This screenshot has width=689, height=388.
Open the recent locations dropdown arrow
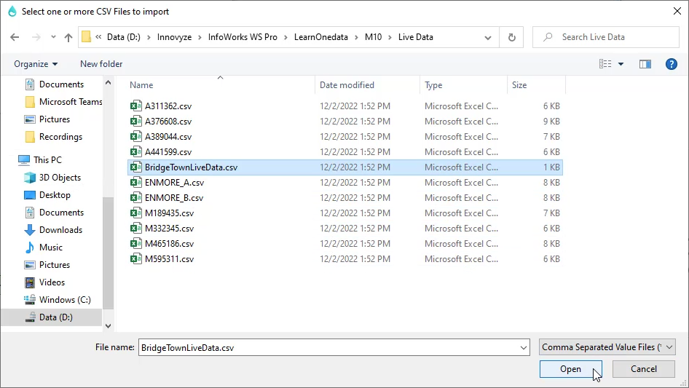click(53, 37)
